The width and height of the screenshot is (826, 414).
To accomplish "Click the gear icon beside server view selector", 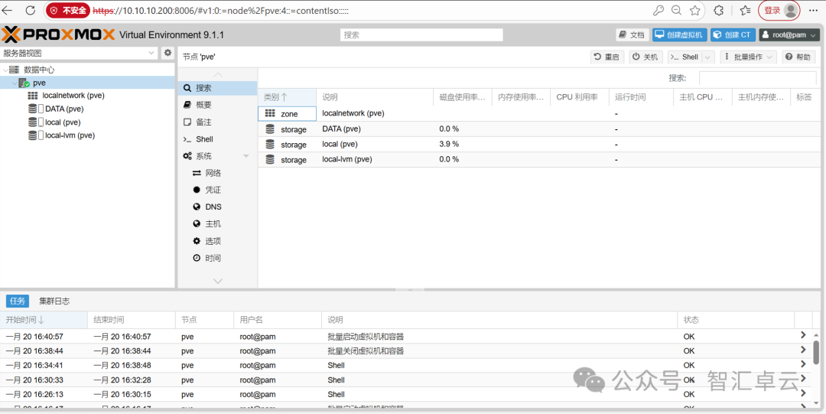I will [168, 53].
